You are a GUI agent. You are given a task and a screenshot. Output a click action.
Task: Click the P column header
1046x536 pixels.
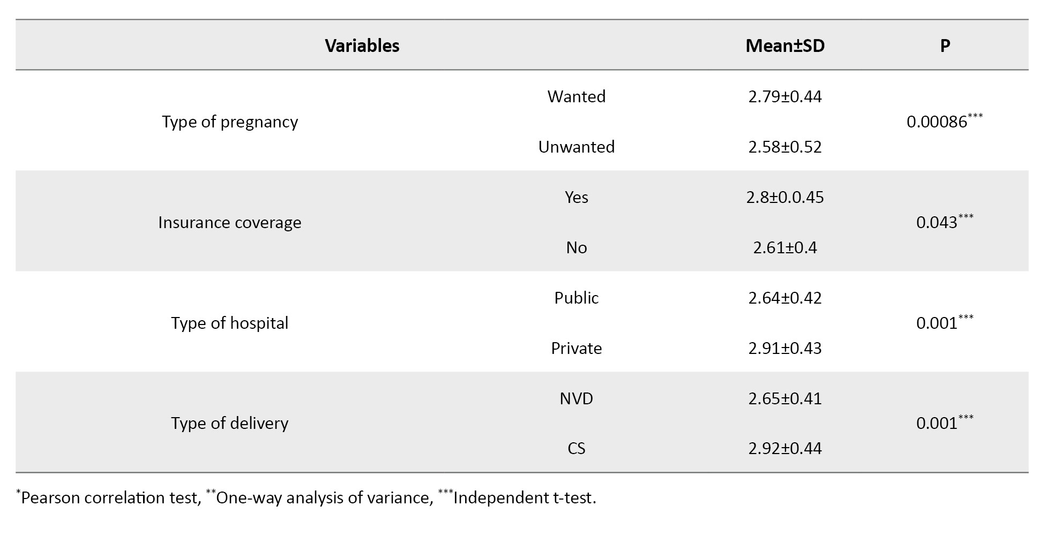[945, 46]
